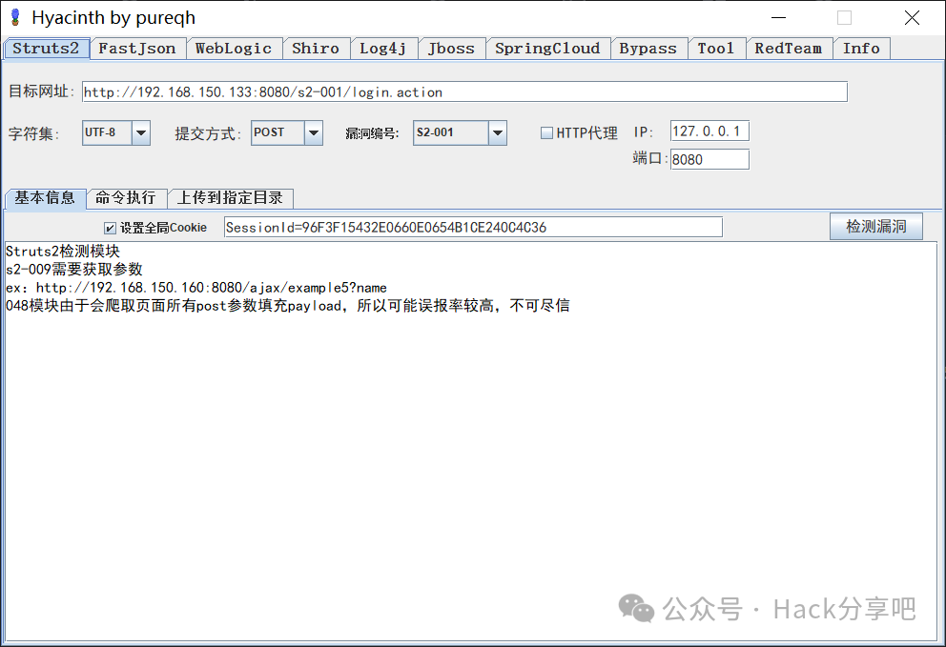
Task: Select the RedTeam tab
Action: coord(789,49)
